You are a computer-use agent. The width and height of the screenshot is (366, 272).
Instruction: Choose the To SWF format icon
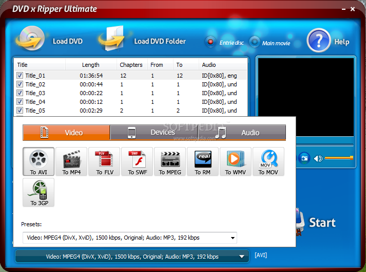click(x=137, y=161)
